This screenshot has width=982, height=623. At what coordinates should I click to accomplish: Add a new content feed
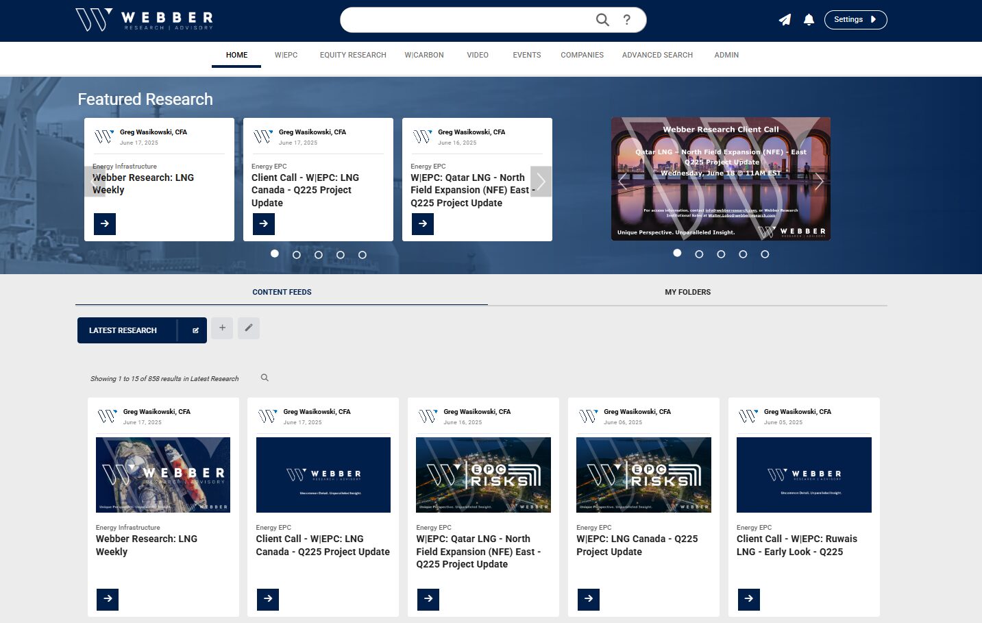(222, 328)
